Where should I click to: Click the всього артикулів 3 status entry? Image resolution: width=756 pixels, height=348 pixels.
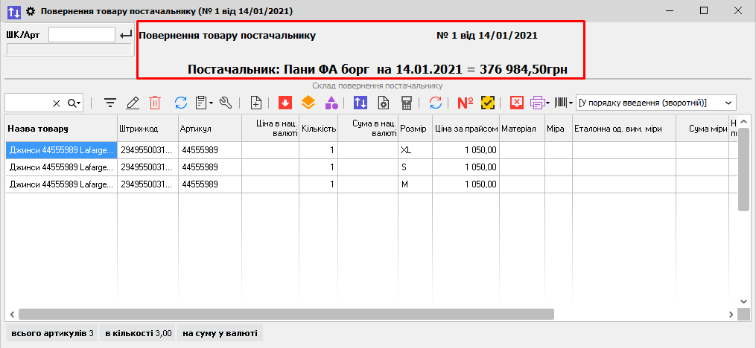(51, 333)
